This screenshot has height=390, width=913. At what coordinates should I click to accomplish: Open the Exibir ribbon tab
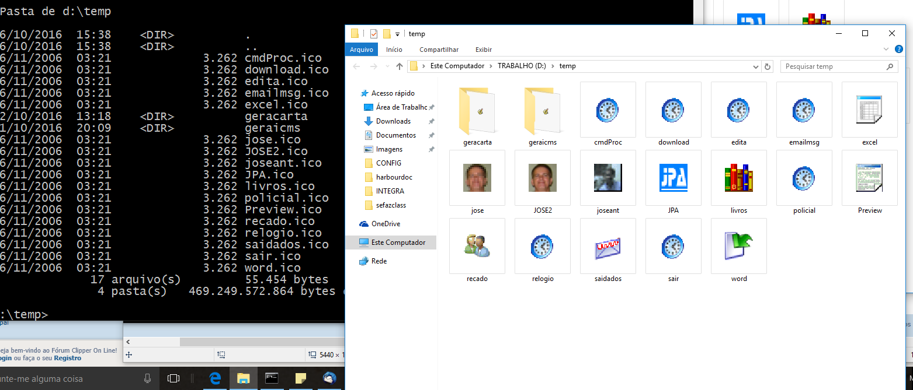tap(483, 50)
